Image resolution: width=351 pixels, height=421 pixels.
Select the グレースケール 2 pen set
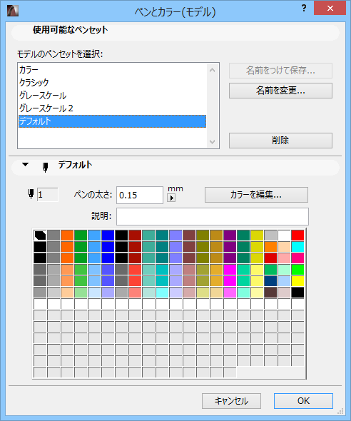(x=113, y=108)
